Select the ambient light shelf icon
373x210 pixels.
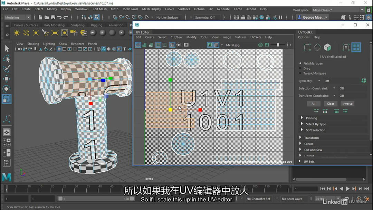coord(17,33)
